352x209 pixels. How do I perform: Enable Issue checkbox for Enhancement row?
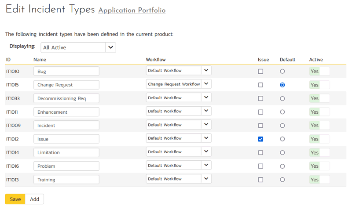coord(260,112)
